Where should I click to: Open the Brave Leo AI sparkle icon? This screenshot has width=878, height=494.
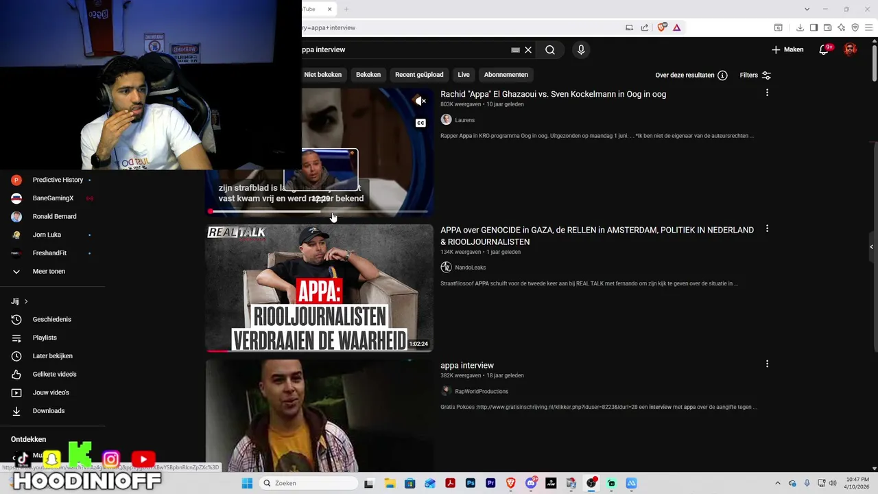(841, 27)
